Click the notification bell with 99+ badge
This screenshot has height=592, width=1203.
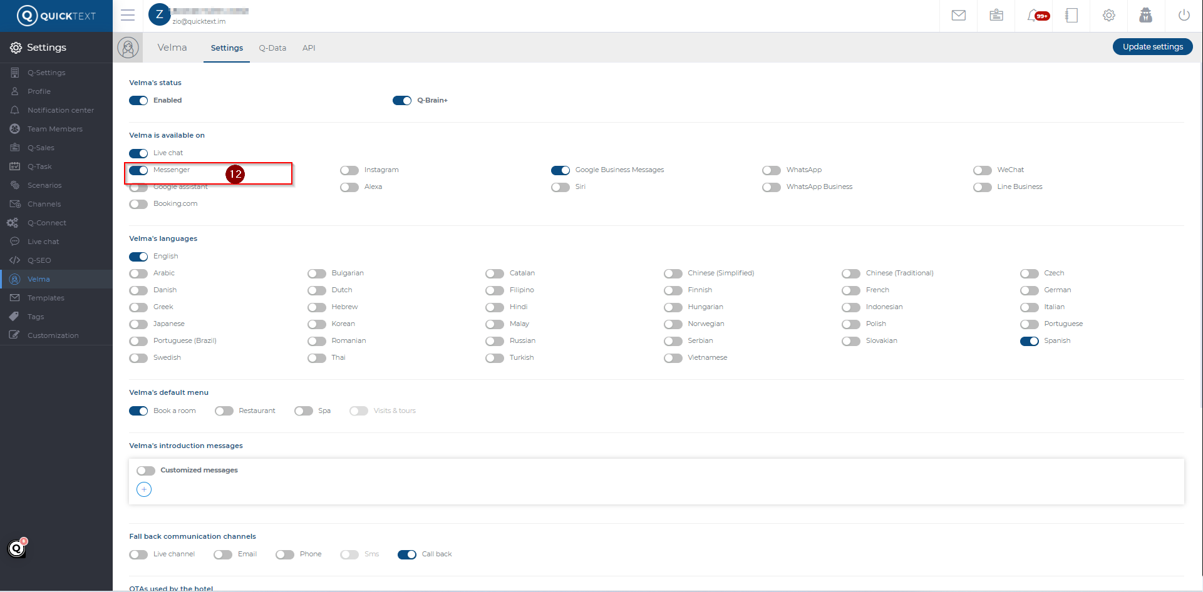coord(1035,16)
